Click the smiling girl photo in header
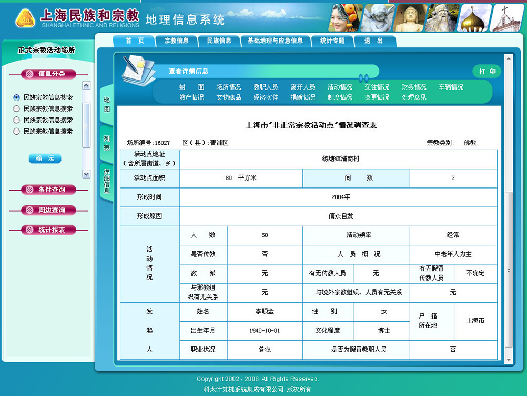 click(x=345, y=17)
